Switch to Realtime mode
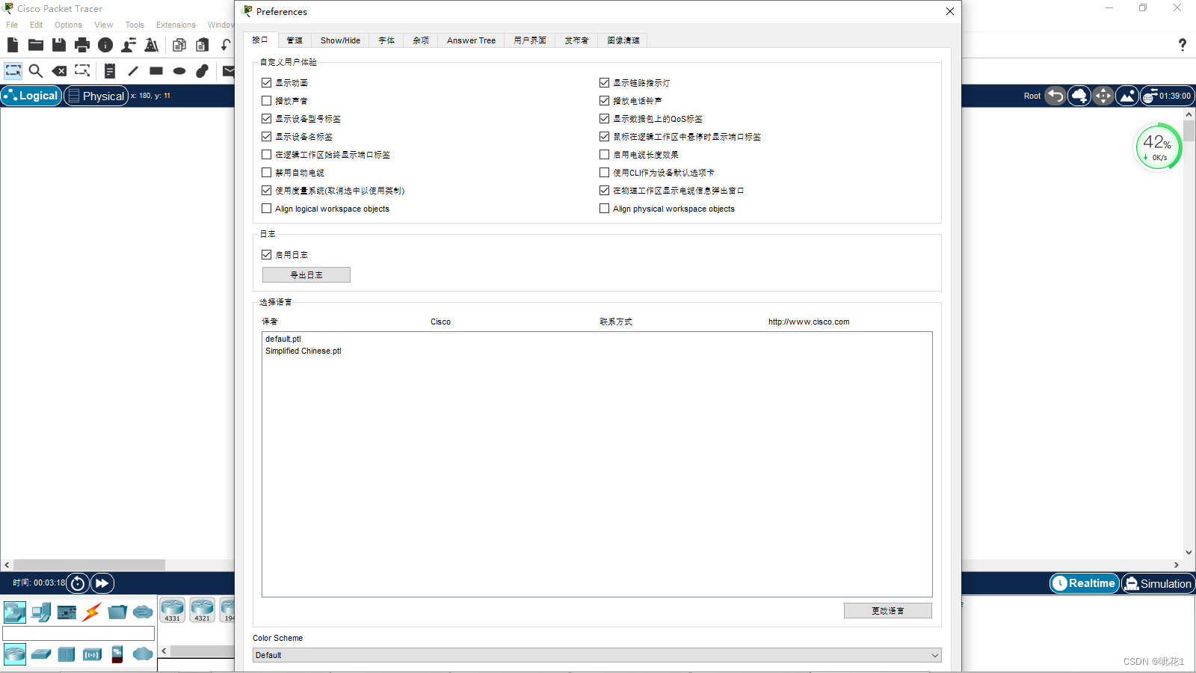 (x=1085, y=583)
